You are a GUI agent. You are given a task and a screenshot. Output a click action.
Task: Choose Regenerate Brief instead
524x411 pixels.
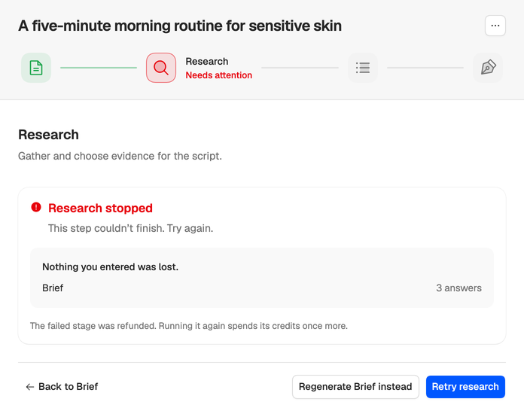(355, 387)
